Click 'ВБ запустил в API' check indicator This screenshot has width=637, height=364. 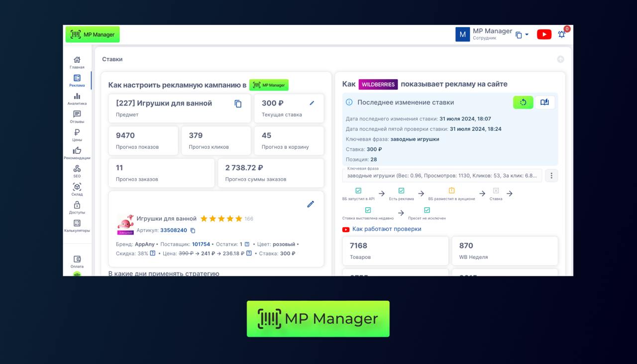[358, 191]
